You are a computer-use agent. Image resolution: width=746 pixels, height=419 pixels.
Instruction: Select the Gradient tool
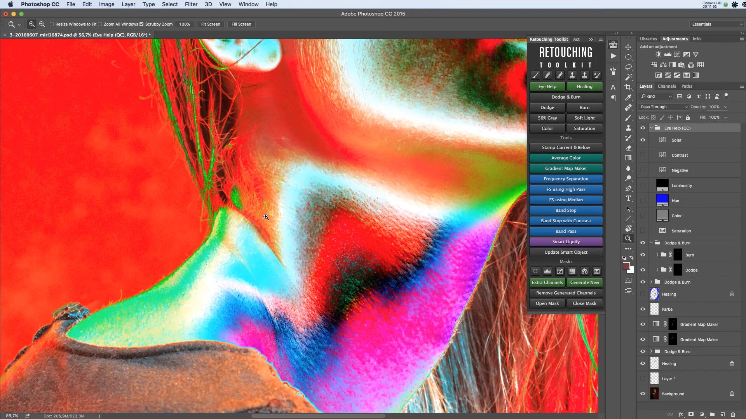point(628,158)
